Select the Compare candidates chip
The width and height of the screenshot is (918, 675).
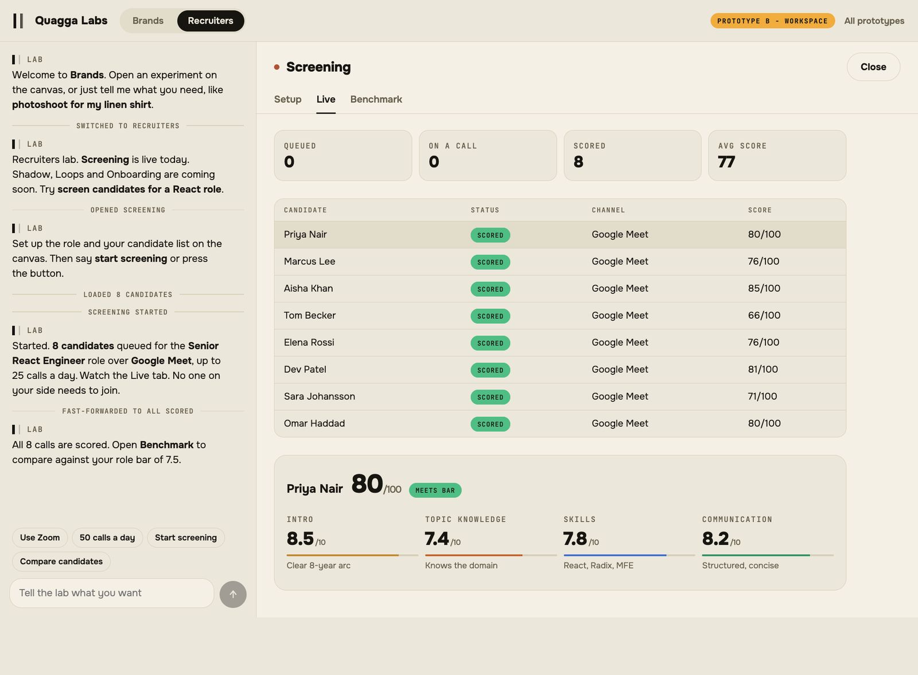(x=61, y=561)
